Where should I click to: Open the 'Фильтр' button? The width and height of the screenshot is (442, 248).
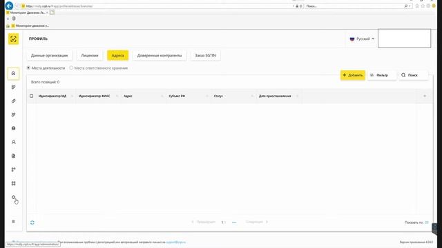coord(381,75)
